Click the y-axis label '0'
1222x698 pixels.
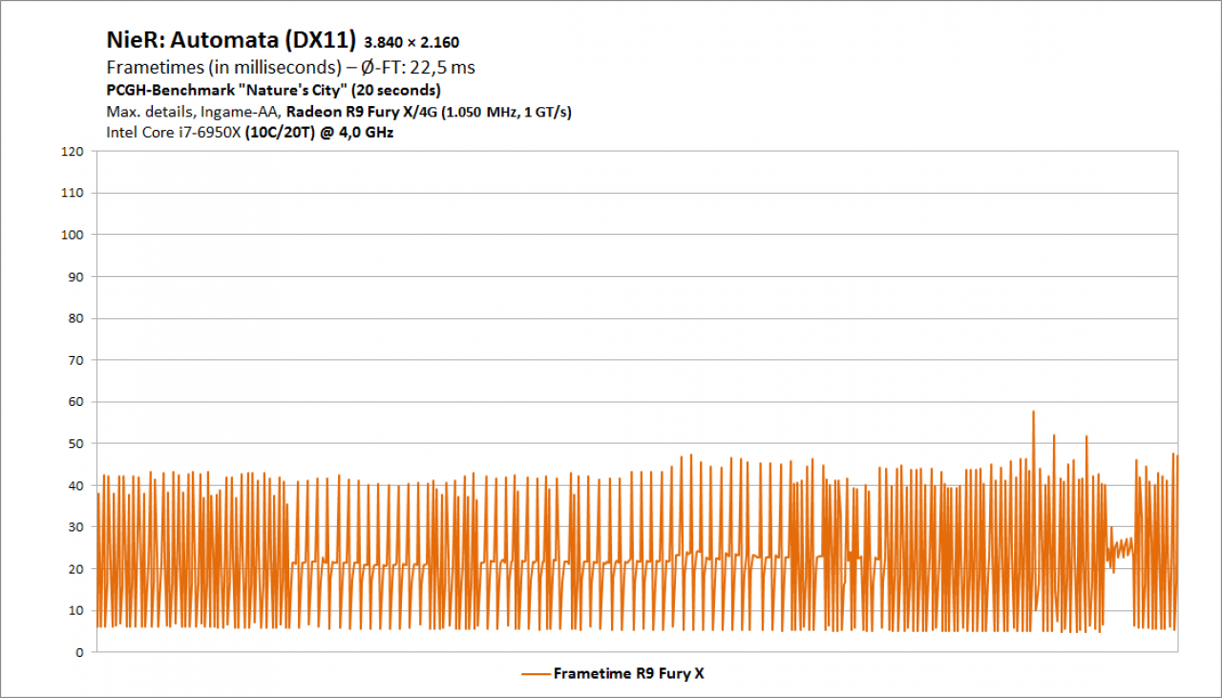coord(80,652)
